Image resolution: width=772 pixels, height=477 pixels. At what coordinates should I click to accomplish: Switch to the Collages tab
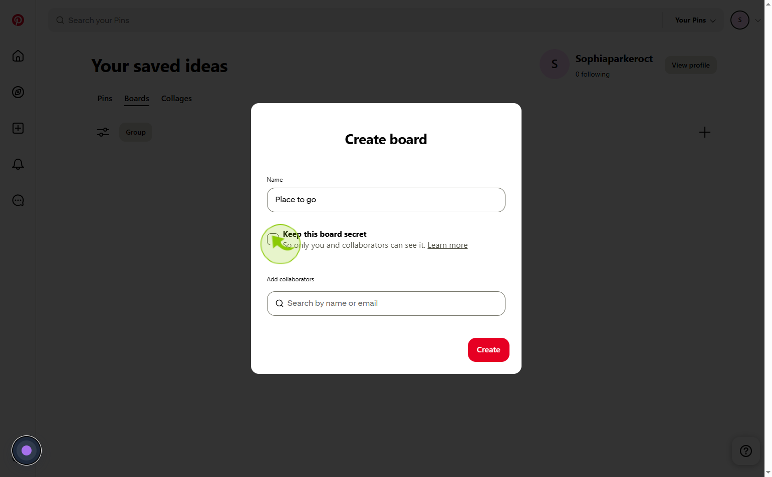tap(176, 99)
